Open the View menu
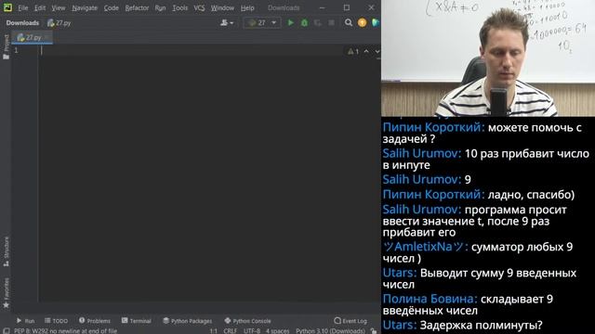The image size is (595, 334). pyautogui.click(x=58, y=7)
